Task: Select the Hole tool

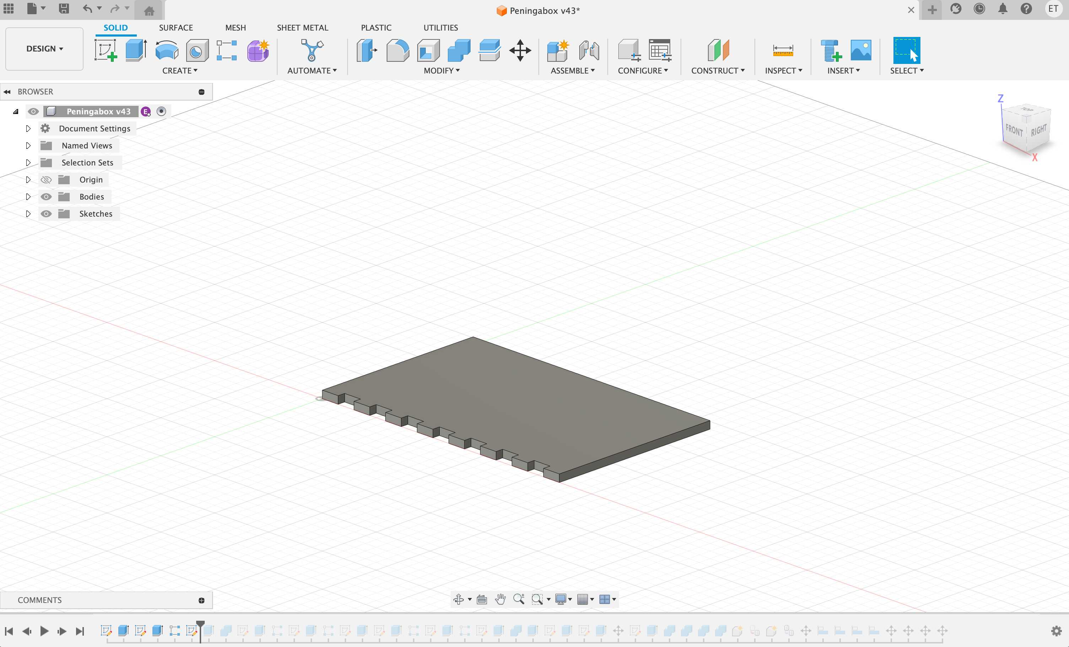Action: tap(197, 50)
